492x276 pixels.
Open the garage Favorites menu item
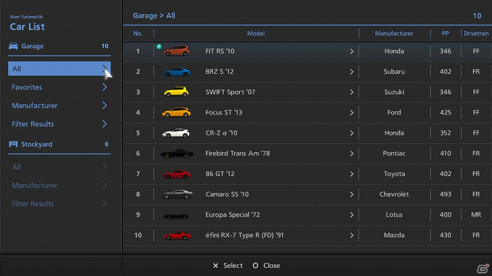[x=59, y=87]
